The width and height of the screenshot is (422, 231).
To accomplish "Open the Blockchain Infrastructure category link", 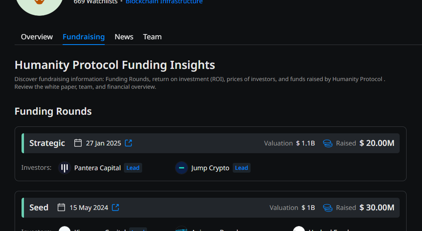I will coord(164,2).
